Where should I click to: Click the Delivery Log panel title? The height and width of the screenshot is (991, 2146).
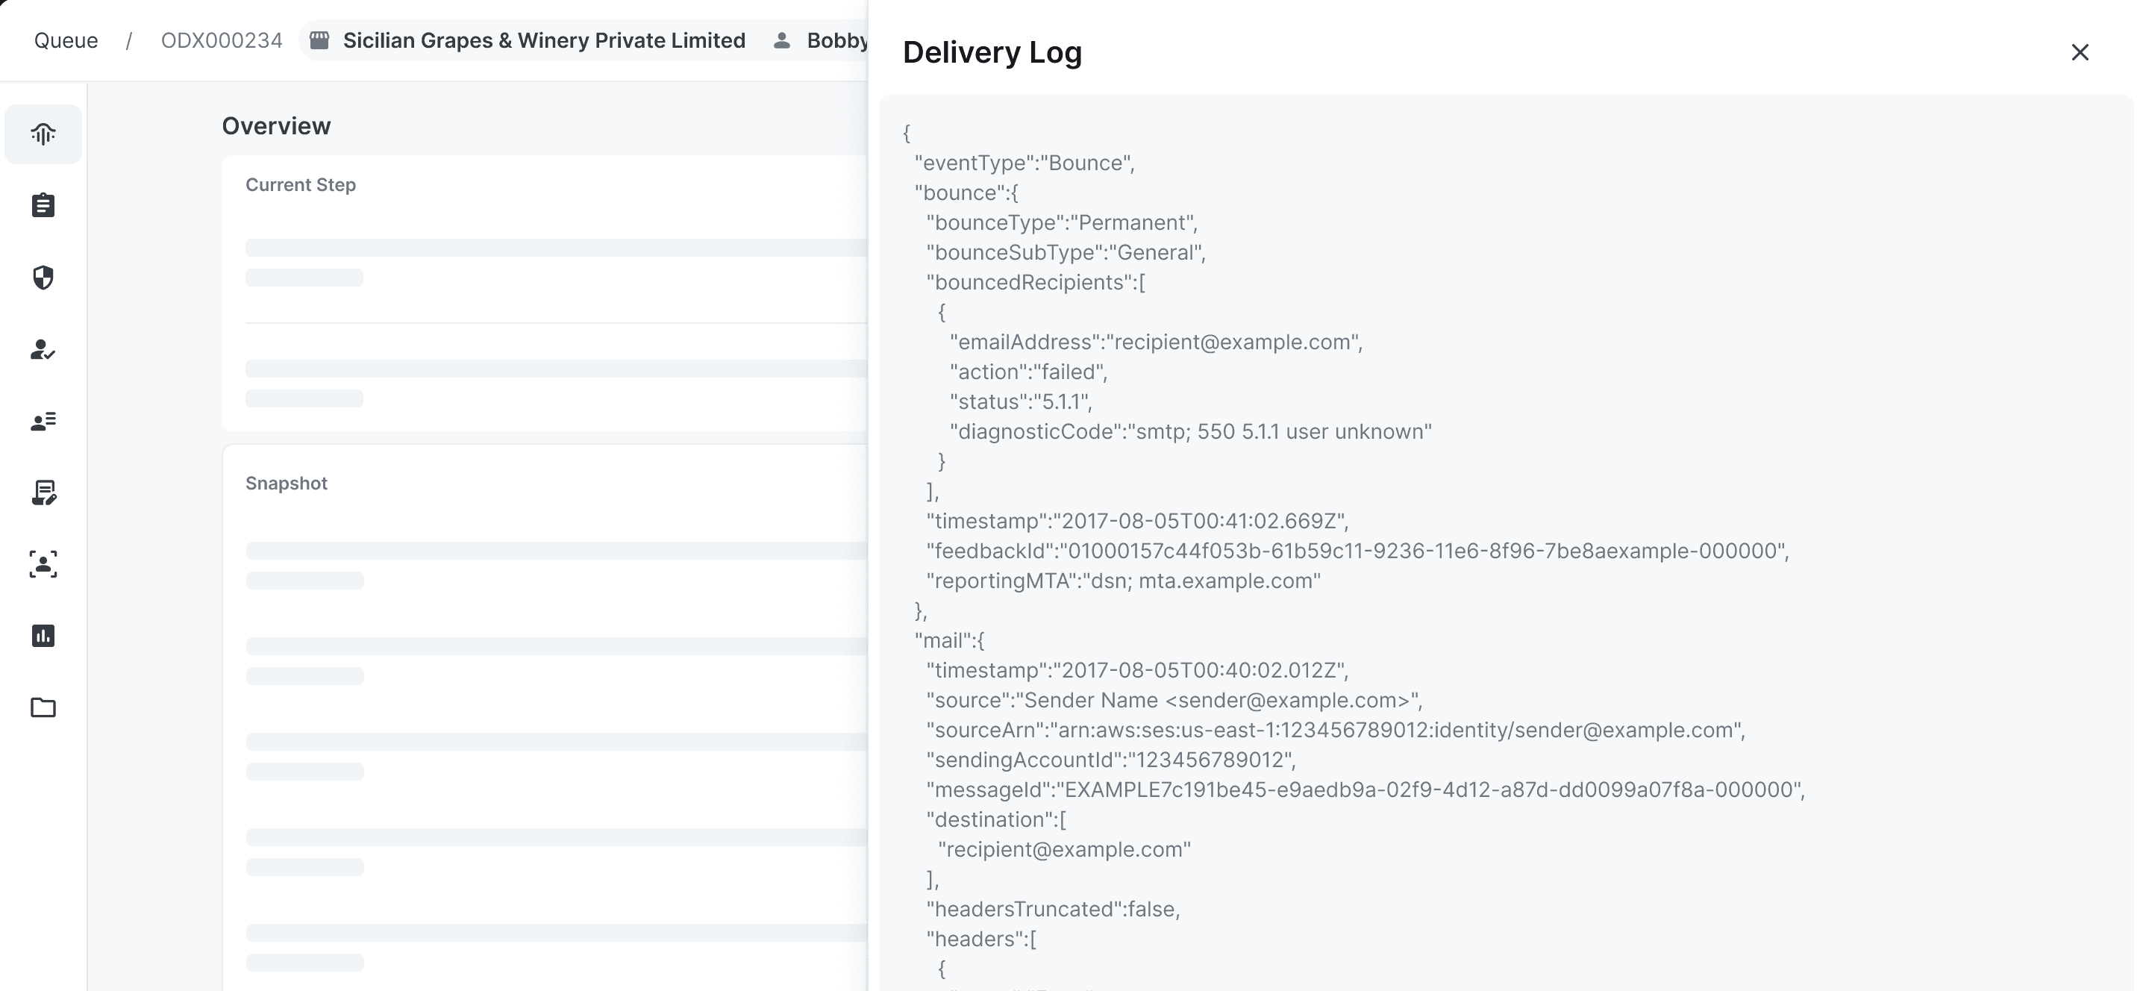(x=992, y=52)
